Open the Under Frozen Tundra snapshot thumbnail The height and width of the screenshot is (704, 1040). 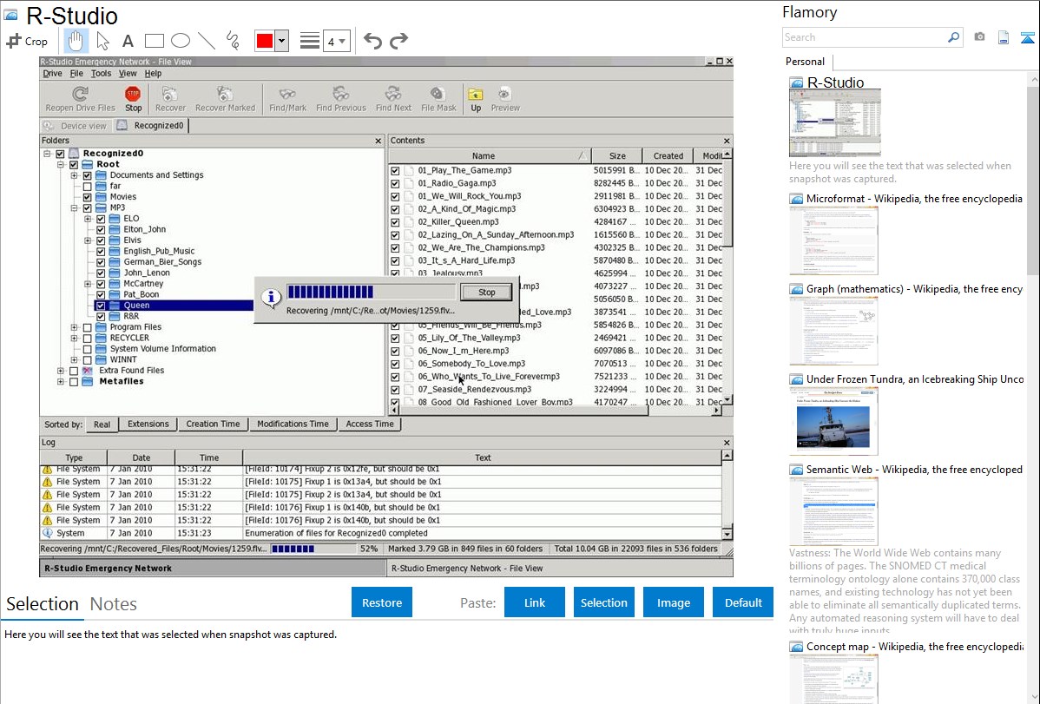click(x=833, y=422)
